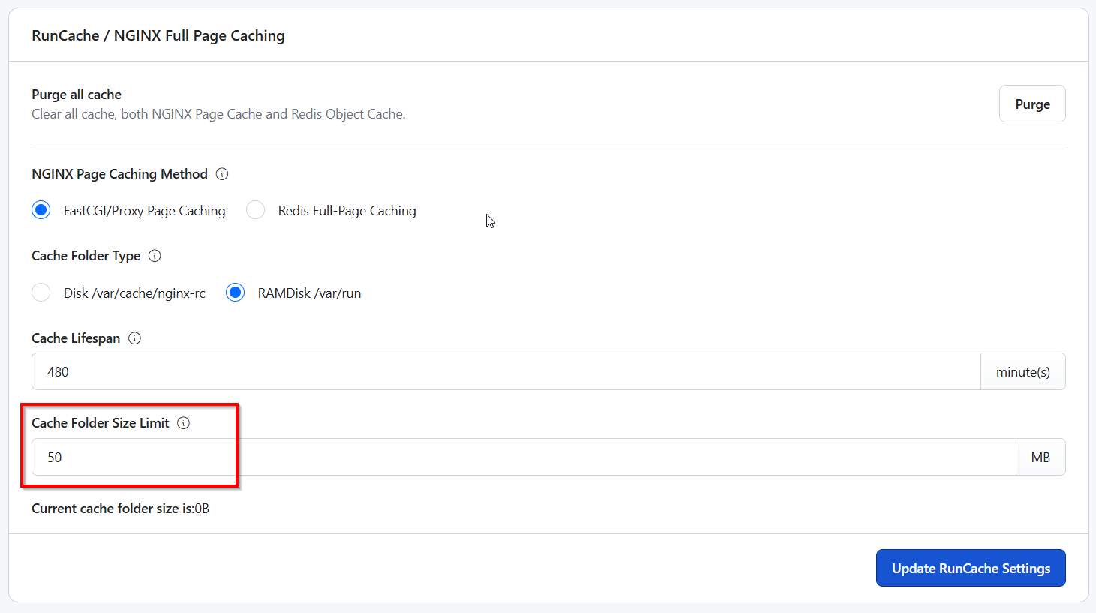The width and height of the screenshot is (1096, 613).
Task: Click Update RunCache Settings button
Action: pyautogui.click(x=970, y=568)
